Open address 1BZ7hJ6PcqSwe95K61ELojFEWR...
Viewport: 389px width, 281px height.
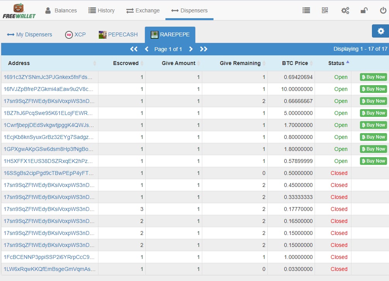48,113
